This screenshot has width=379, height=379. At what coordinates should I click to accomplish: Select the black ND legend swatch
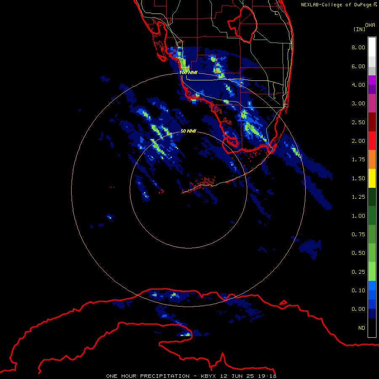tap(372, 328)
